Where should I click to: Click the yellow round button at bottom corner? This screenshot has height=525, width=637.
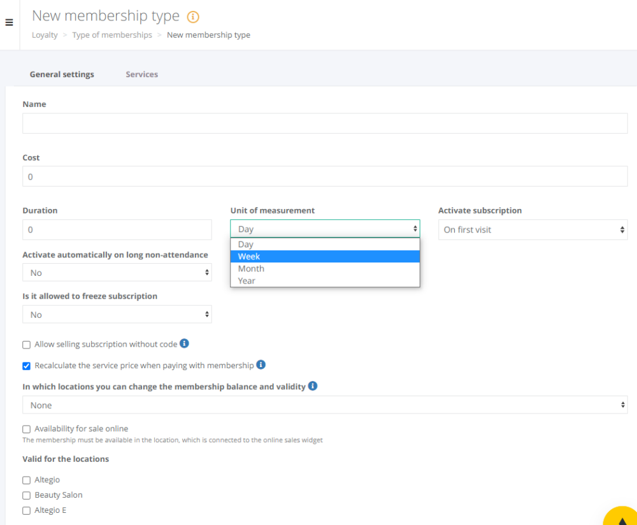click(x=620, y=516)
